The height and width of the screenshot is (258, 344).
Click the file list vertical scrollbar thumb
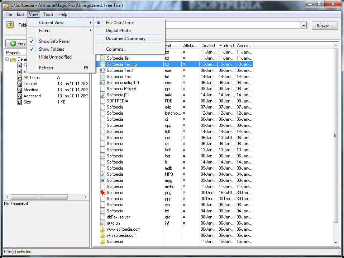335,135
